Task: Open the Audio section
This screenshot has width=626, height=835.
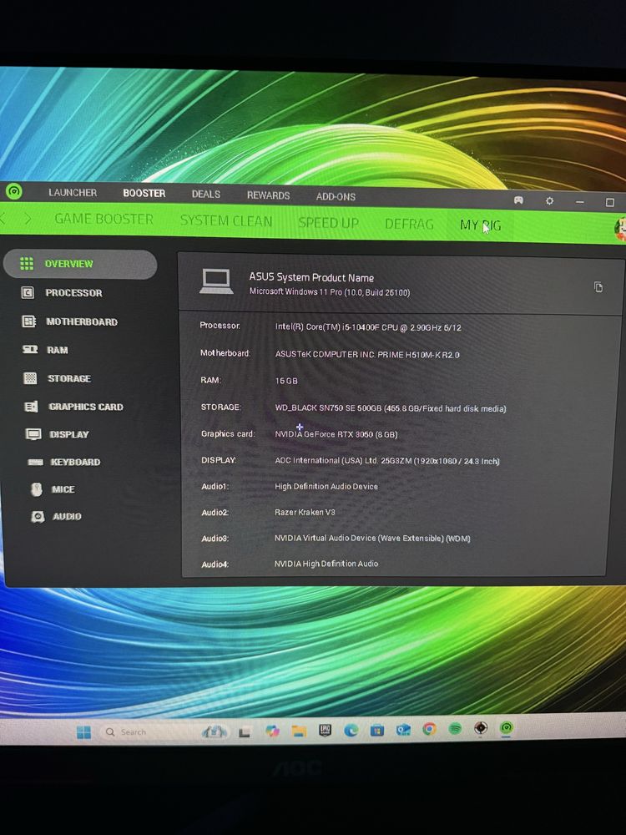Action: [x=56, y=516]
